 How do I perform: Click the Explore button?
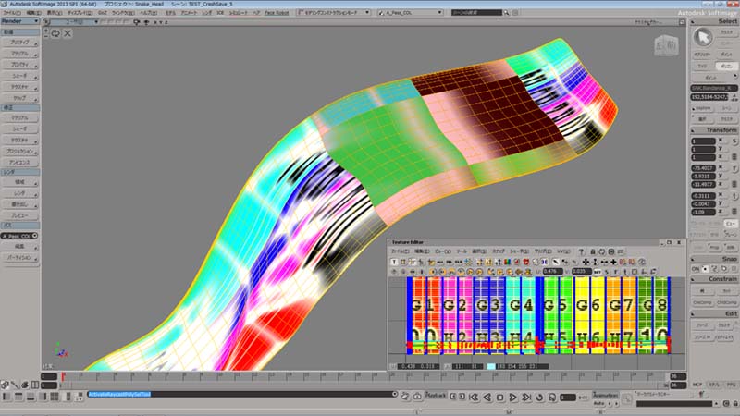pyautogui.click(x=702, y=107)
